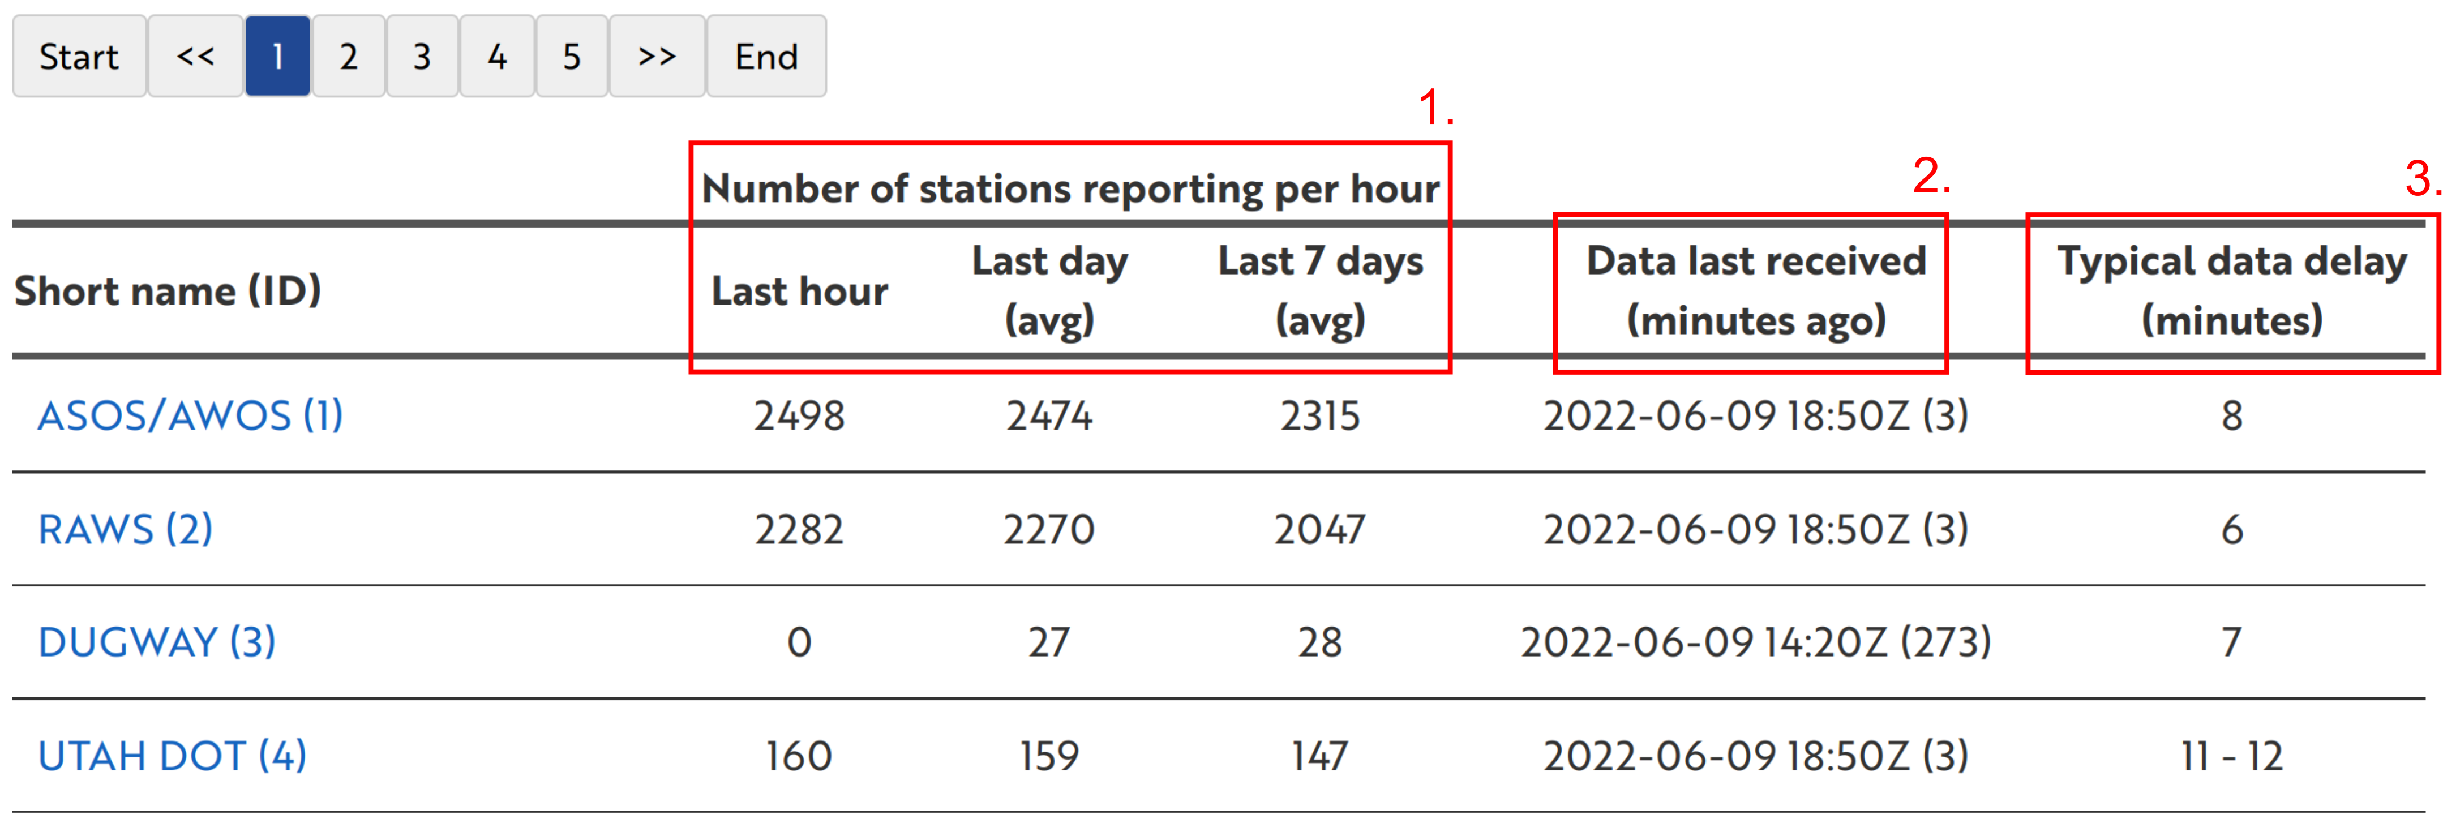Switch to page 3 of results
The height and width of the screenshot is (823, 2443).
[422, 57]
